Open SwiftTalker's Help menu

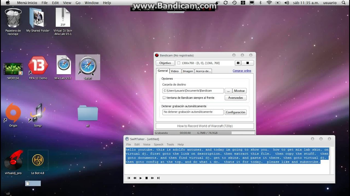180,145
